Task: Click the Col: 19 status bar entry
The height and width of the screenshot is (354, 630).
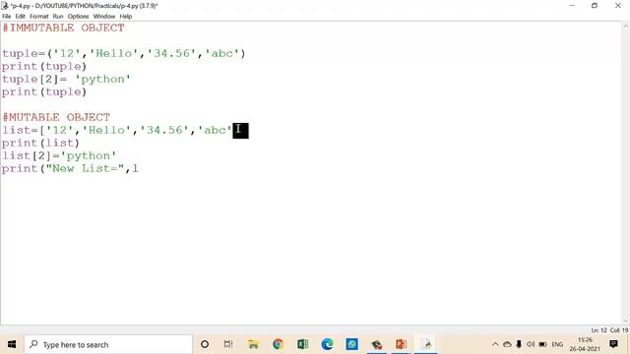Action: (x=619, y=330)
